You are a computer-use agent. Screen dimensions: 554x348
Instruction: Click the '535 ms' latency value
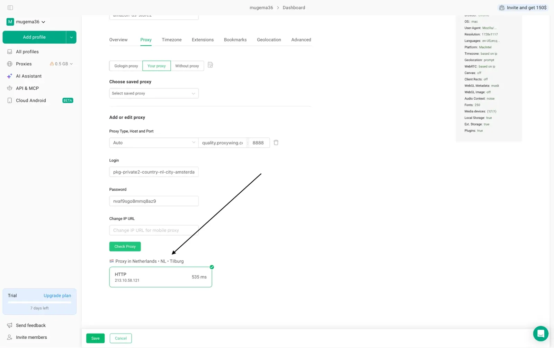click(199, 277)
